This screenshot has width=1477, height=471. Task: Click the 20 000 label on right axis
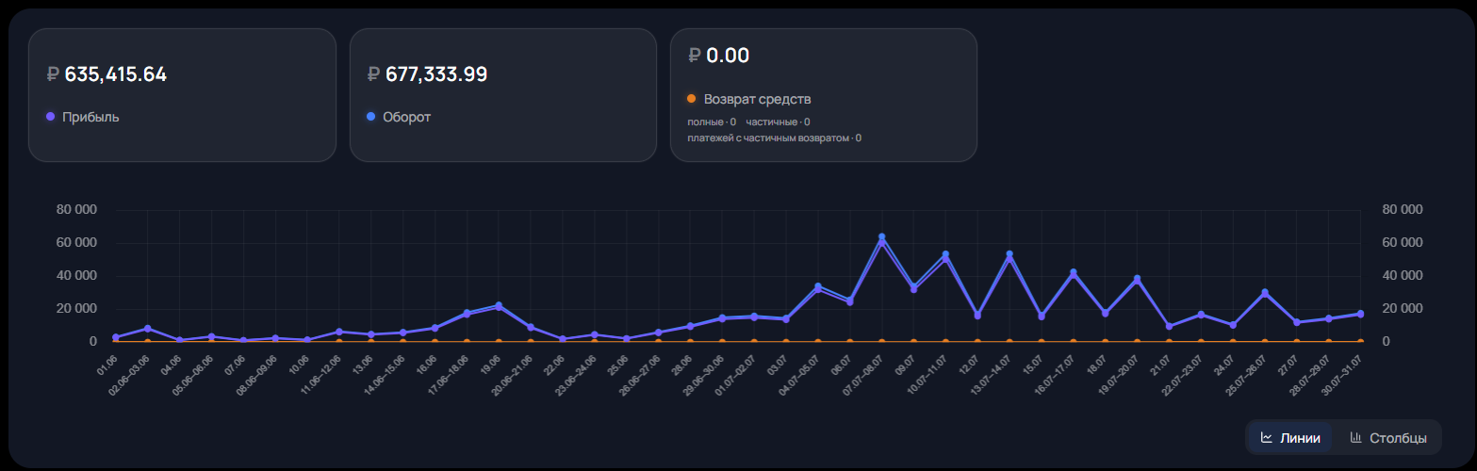1403,308
